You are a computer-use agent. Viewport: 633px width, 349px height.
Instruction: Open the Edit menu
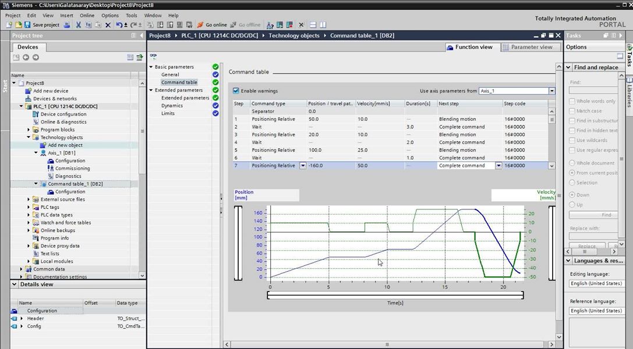point(31,15)
